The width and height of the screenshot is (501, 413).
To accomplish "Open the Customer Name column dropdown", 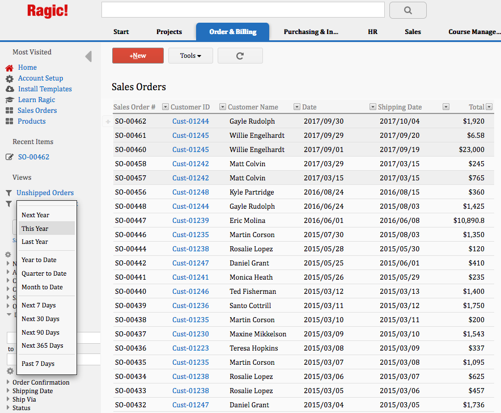I will click(x=297, y=107).
